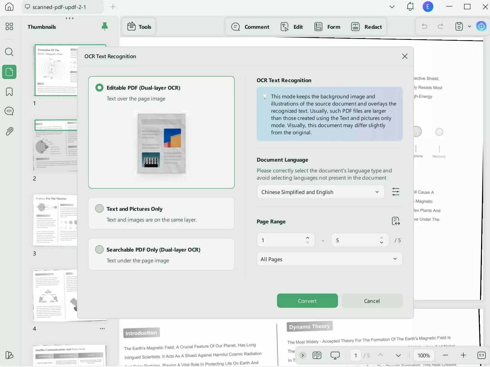This screenshot has height=367, width=490.
Task: Open the Redact tab
Action: [366, 27]
